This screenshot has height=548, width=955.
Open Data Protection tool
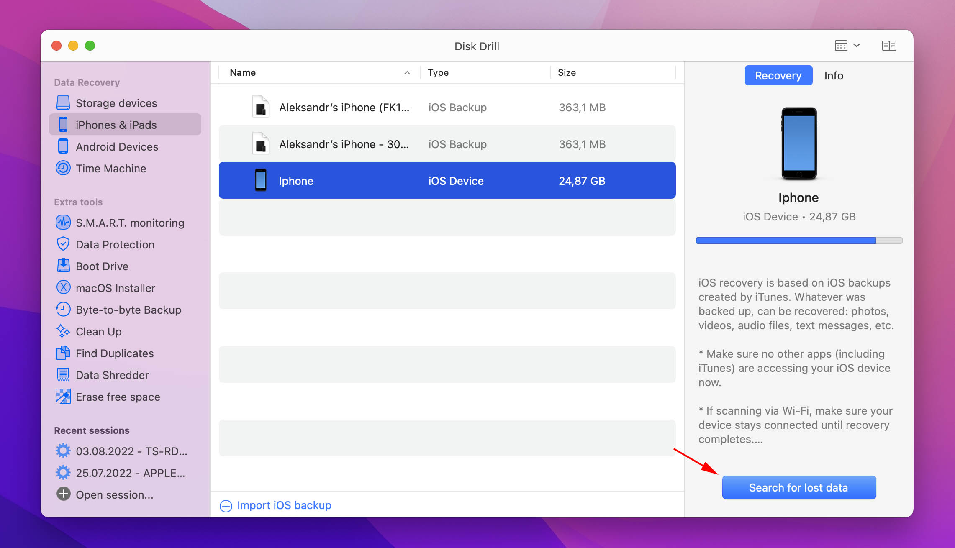click(x=125, y=244)
